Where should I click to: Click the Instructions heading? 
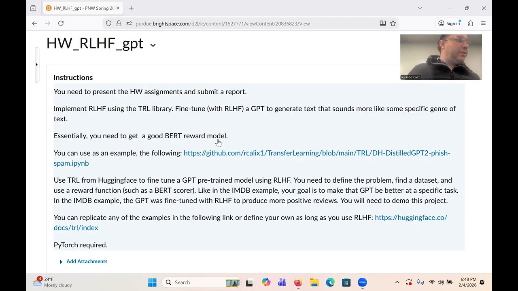tap(73, 78)
